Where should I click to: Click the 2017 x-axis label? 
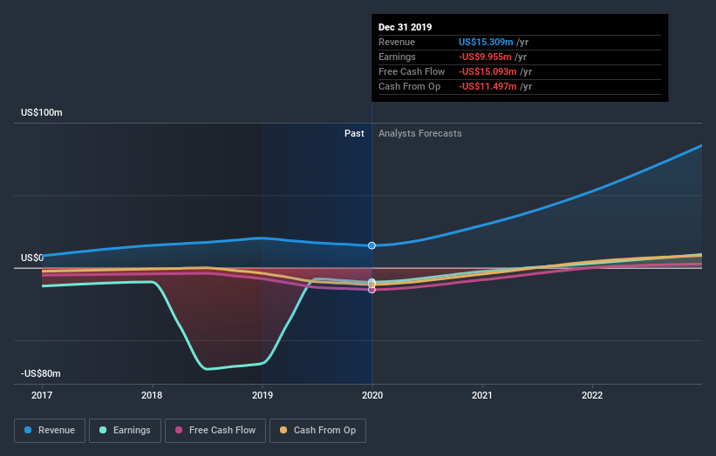(42, 395)
